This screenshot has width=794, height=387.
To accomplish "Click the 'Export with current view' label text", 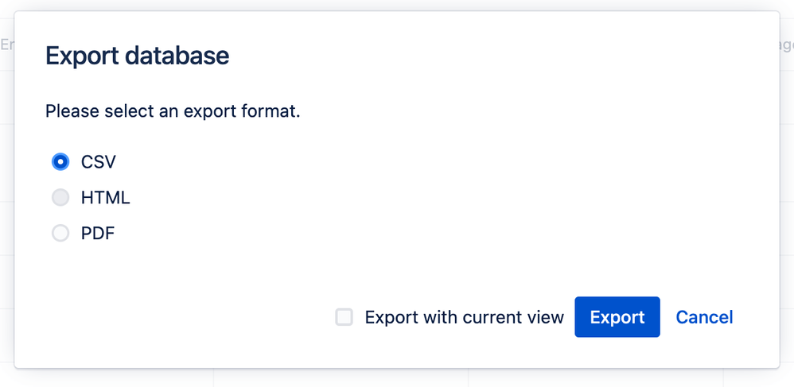I will click(464, 317).
